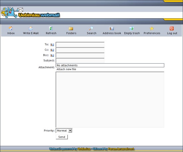The height and width of the screenshot is (152, 183).
Task: Open the Folders icon
Action: click(x=71, y=29)
